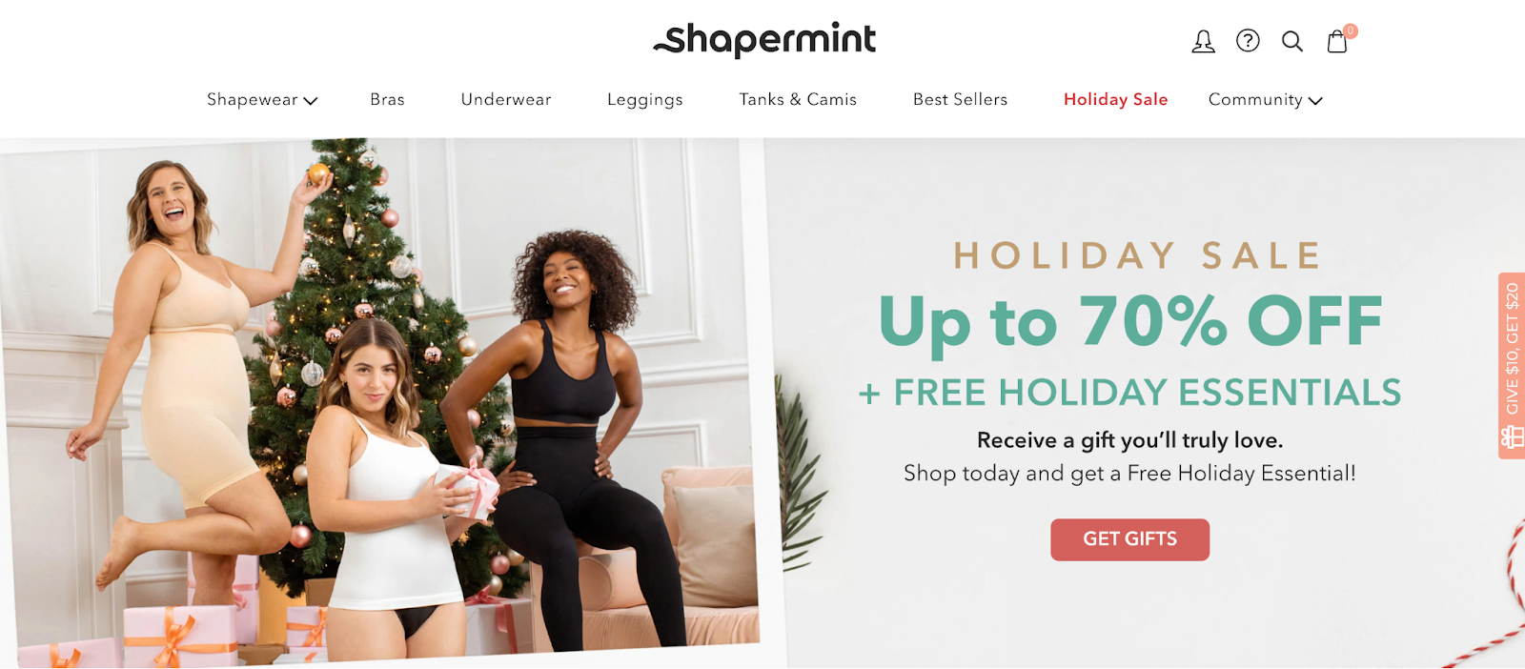Image resolution: width=1525 pixels, height=669 pixels.
Task: Open the Holiday Sale link
Action: [1115, 99]
